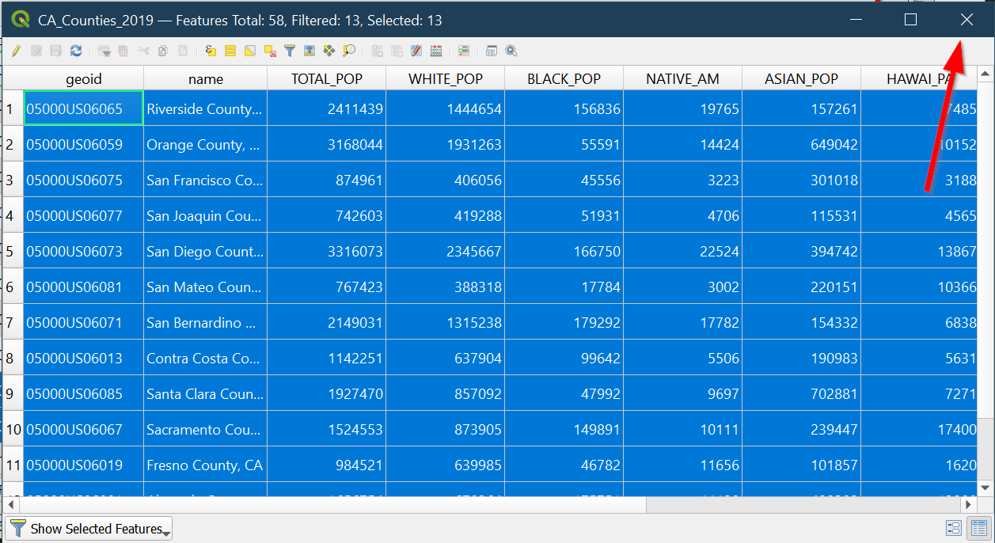The width and height of the screenshot is (995, 543).
Task: Open Select features using an expression
Action: click(x=211, y=51)
